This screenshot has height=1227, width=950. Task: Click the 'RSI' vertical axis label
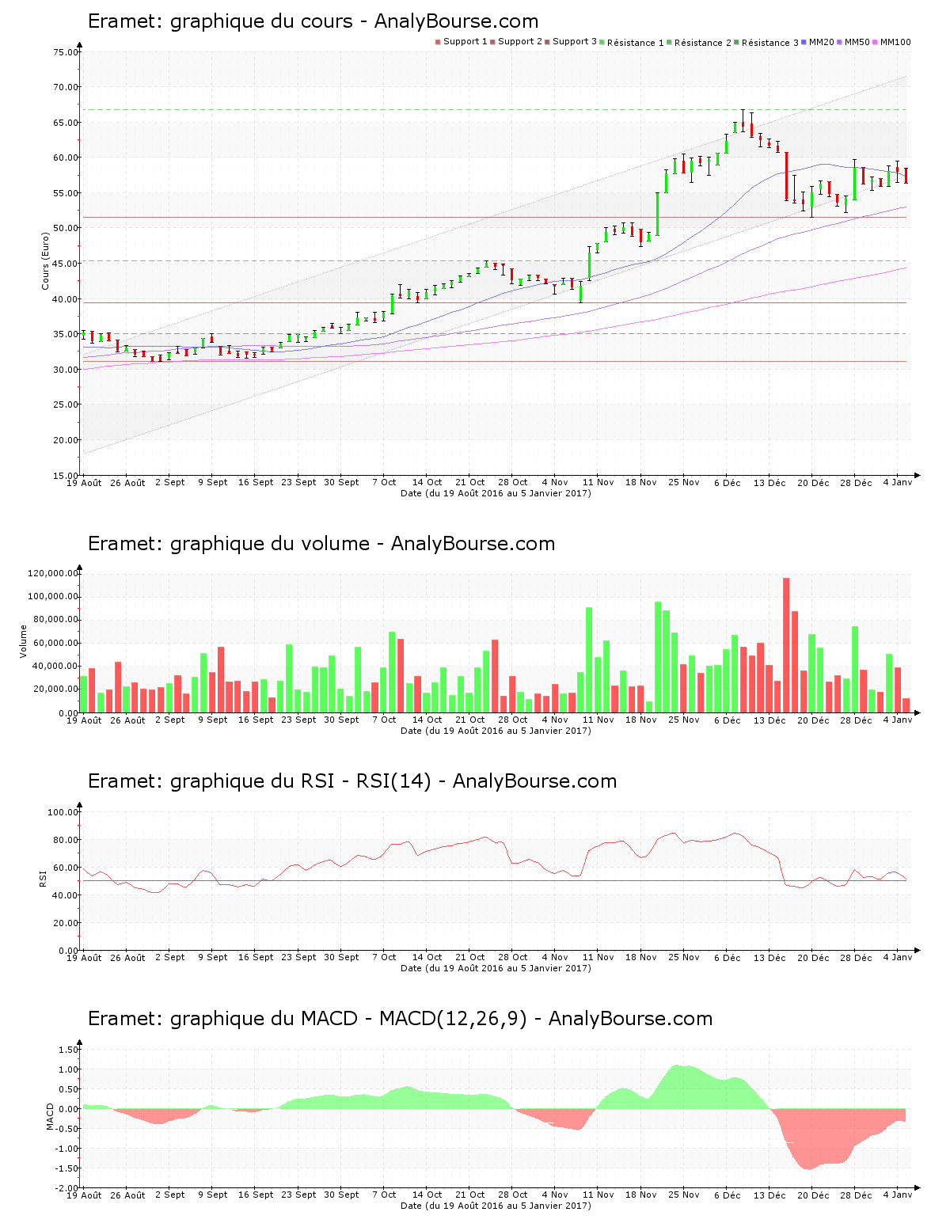[43, 878]
